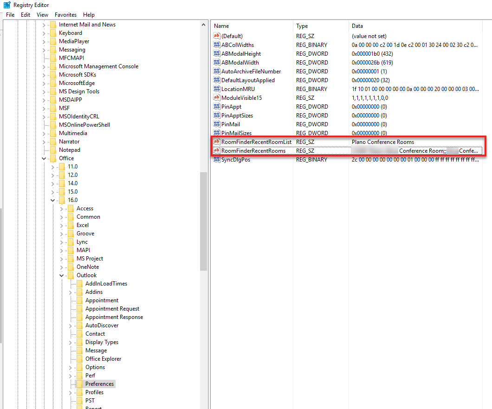Expand the 15.0 registry key
492x409 pixels.
pyautogui.click(x=53, y=192)
